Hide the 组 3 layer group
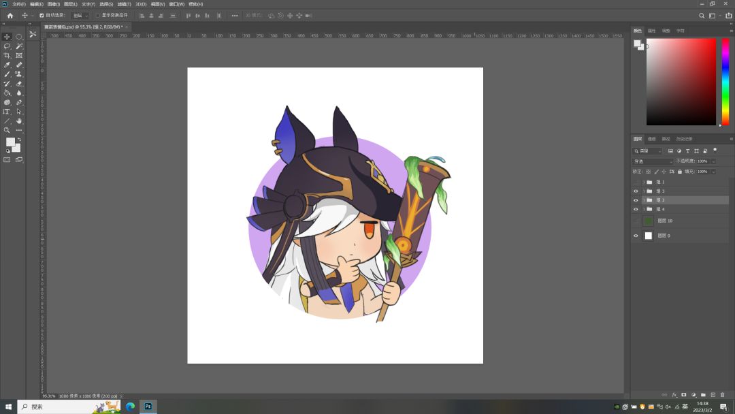The width and height of the screenshot is (735, 414). tap(636, 191)
